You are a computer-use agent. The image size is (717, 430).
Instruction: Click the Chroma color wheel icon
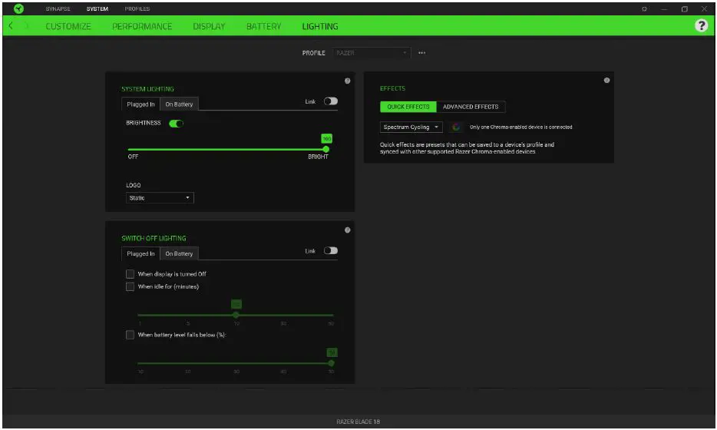click(x=456, y=127)
